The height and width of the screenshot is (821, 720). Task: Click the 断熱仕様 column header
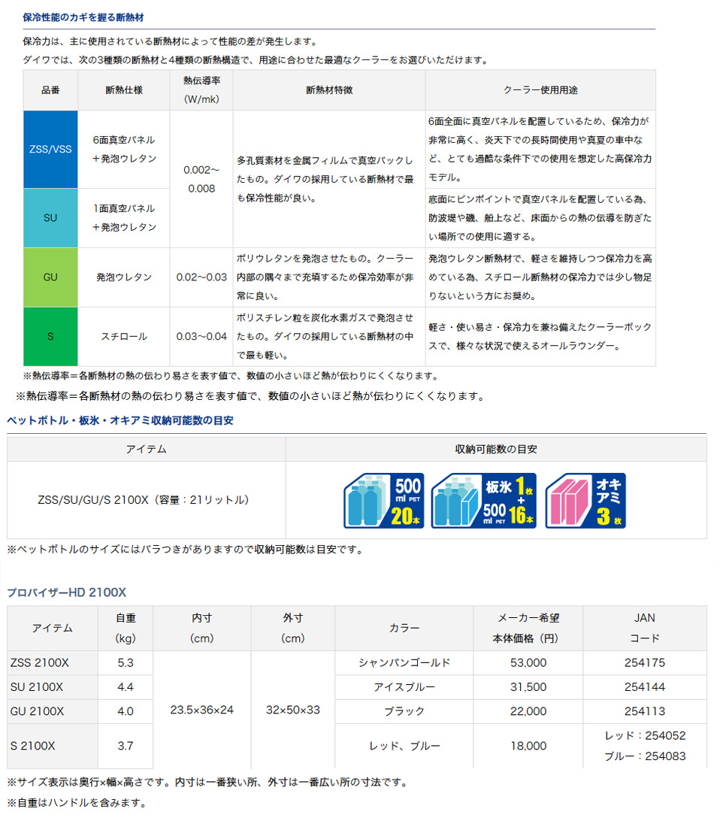coord(124,90)
